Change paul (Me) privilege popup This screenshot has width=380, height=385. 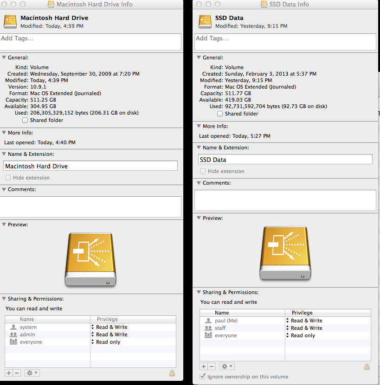tap(304, 321)
